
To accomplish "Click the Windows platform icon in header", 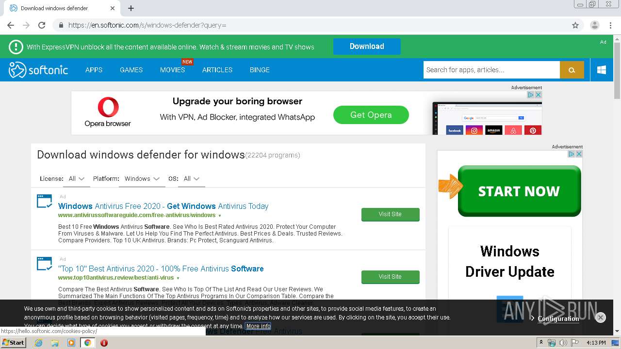I will coord(602,70).
